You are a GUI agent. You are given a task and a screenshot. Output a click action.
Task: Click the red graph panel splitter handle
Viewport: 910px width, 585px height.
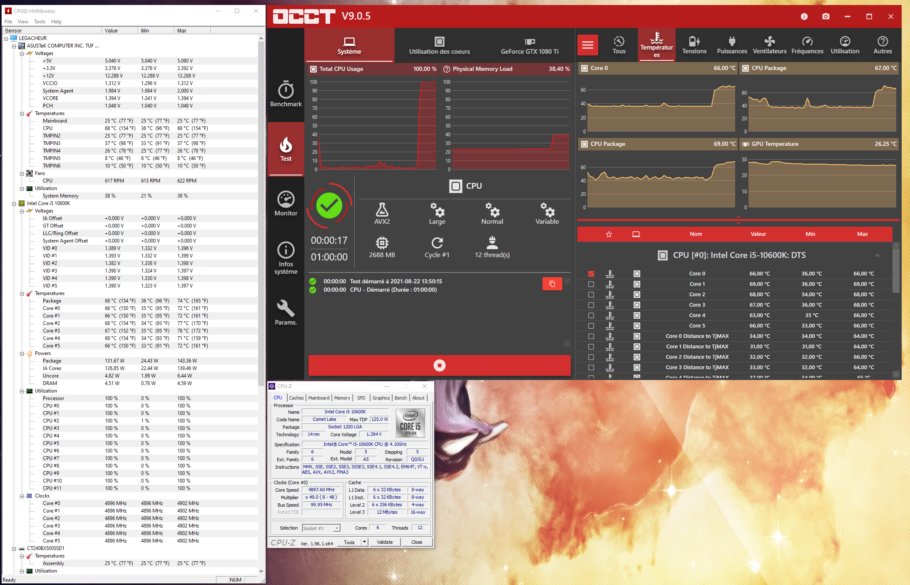[738, 220]
